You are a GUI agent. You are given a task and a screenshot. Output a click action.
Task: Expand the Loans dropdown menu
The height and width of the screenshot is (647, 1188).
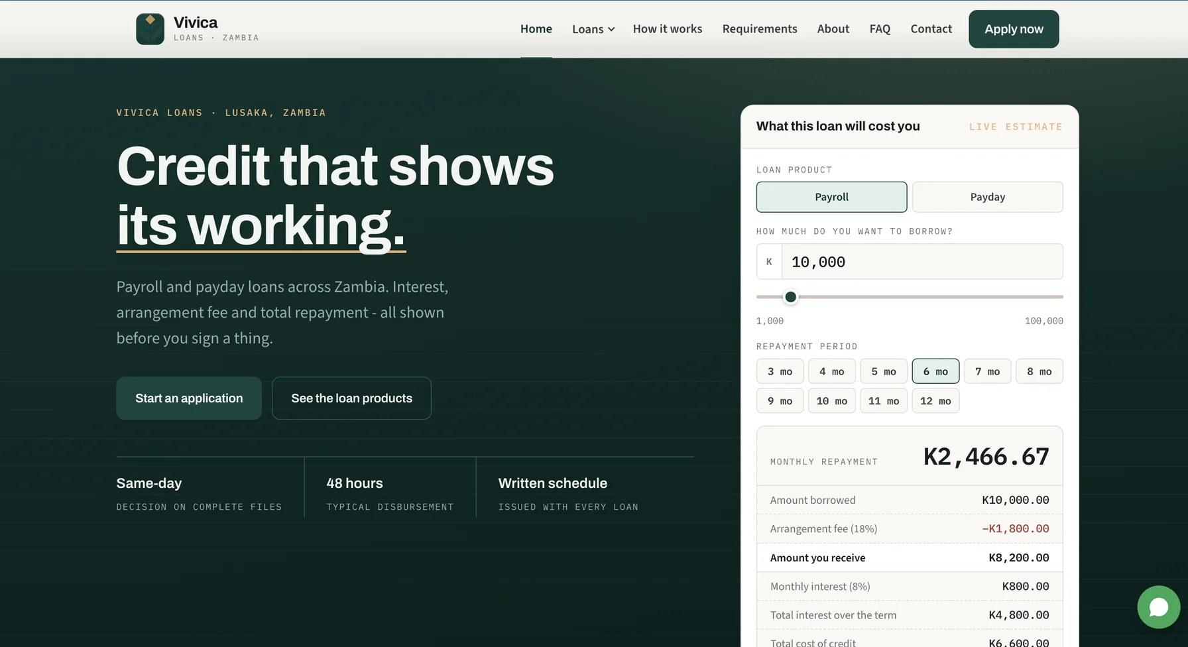(593, 29)
